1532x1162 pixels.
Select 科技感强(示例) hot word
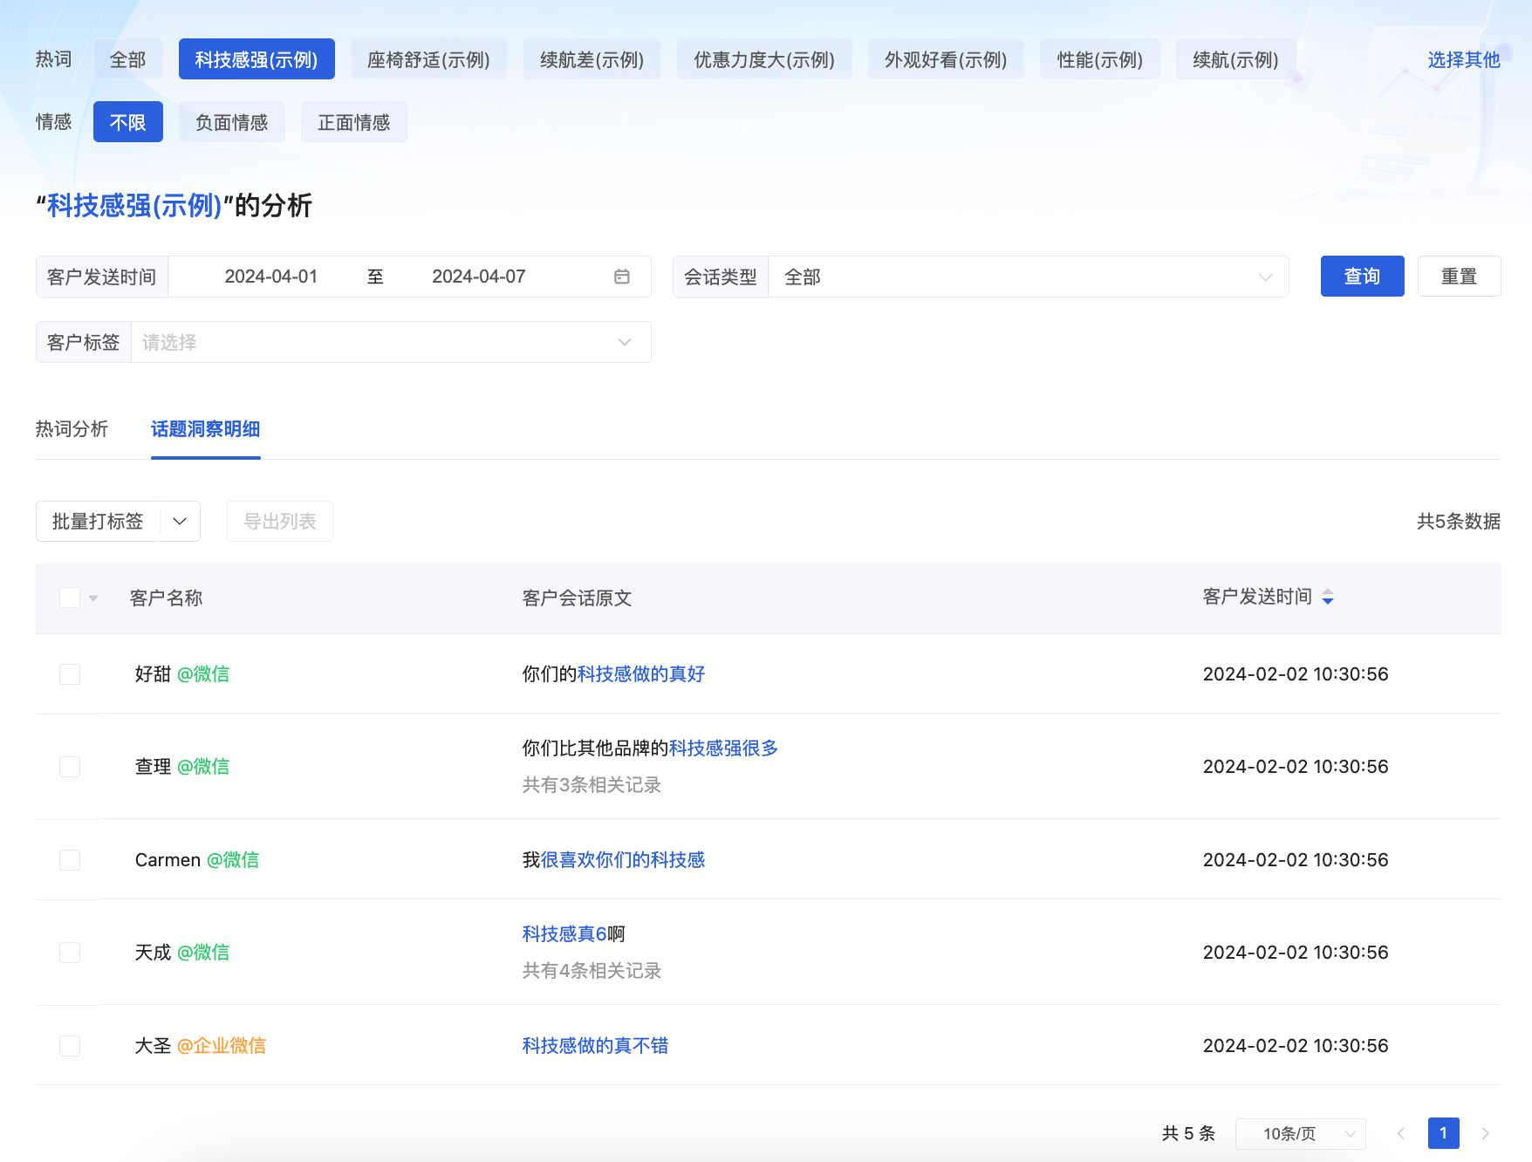(256, 59)
